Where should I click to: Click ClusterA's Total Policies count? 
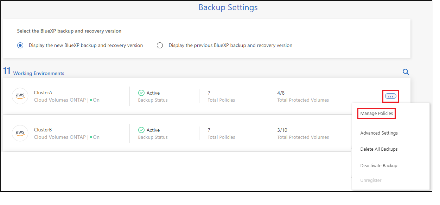pos(209,93)
